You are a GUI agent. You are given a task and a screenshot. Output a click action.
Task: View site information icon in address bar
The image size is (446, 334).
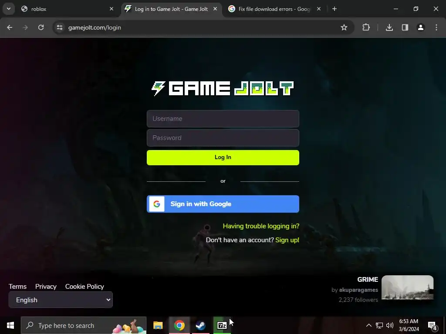pyautogui.click(x=60, y=27)
